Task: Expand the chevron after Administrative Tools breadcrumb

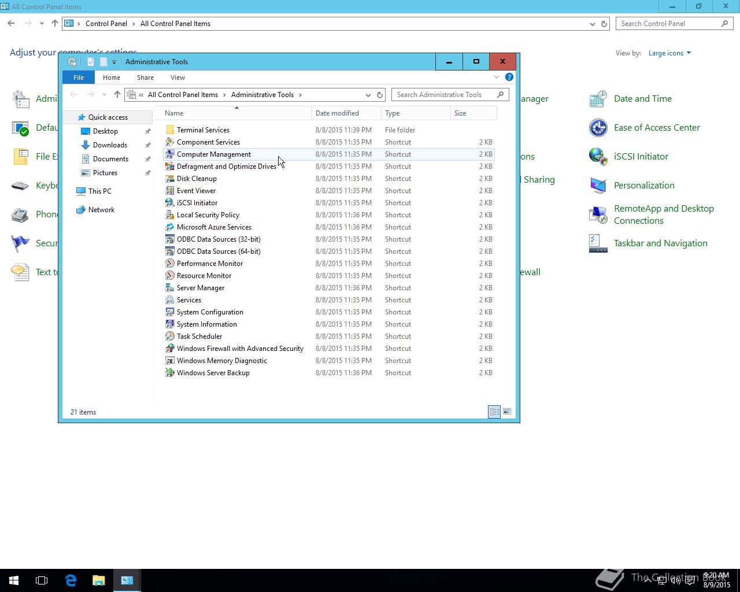Action: click(x=300, y=95)
